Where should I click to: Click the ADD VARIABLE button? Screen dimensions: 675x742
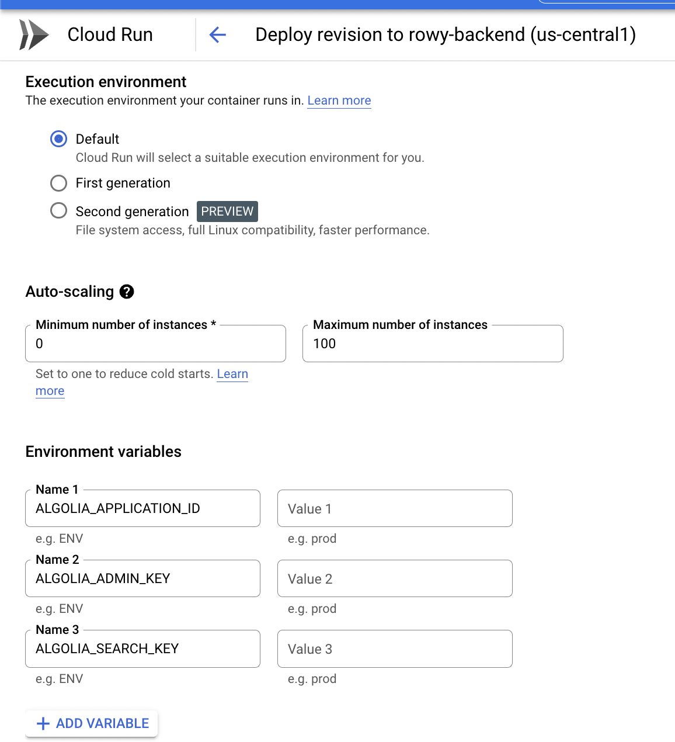tap(92, 723)
